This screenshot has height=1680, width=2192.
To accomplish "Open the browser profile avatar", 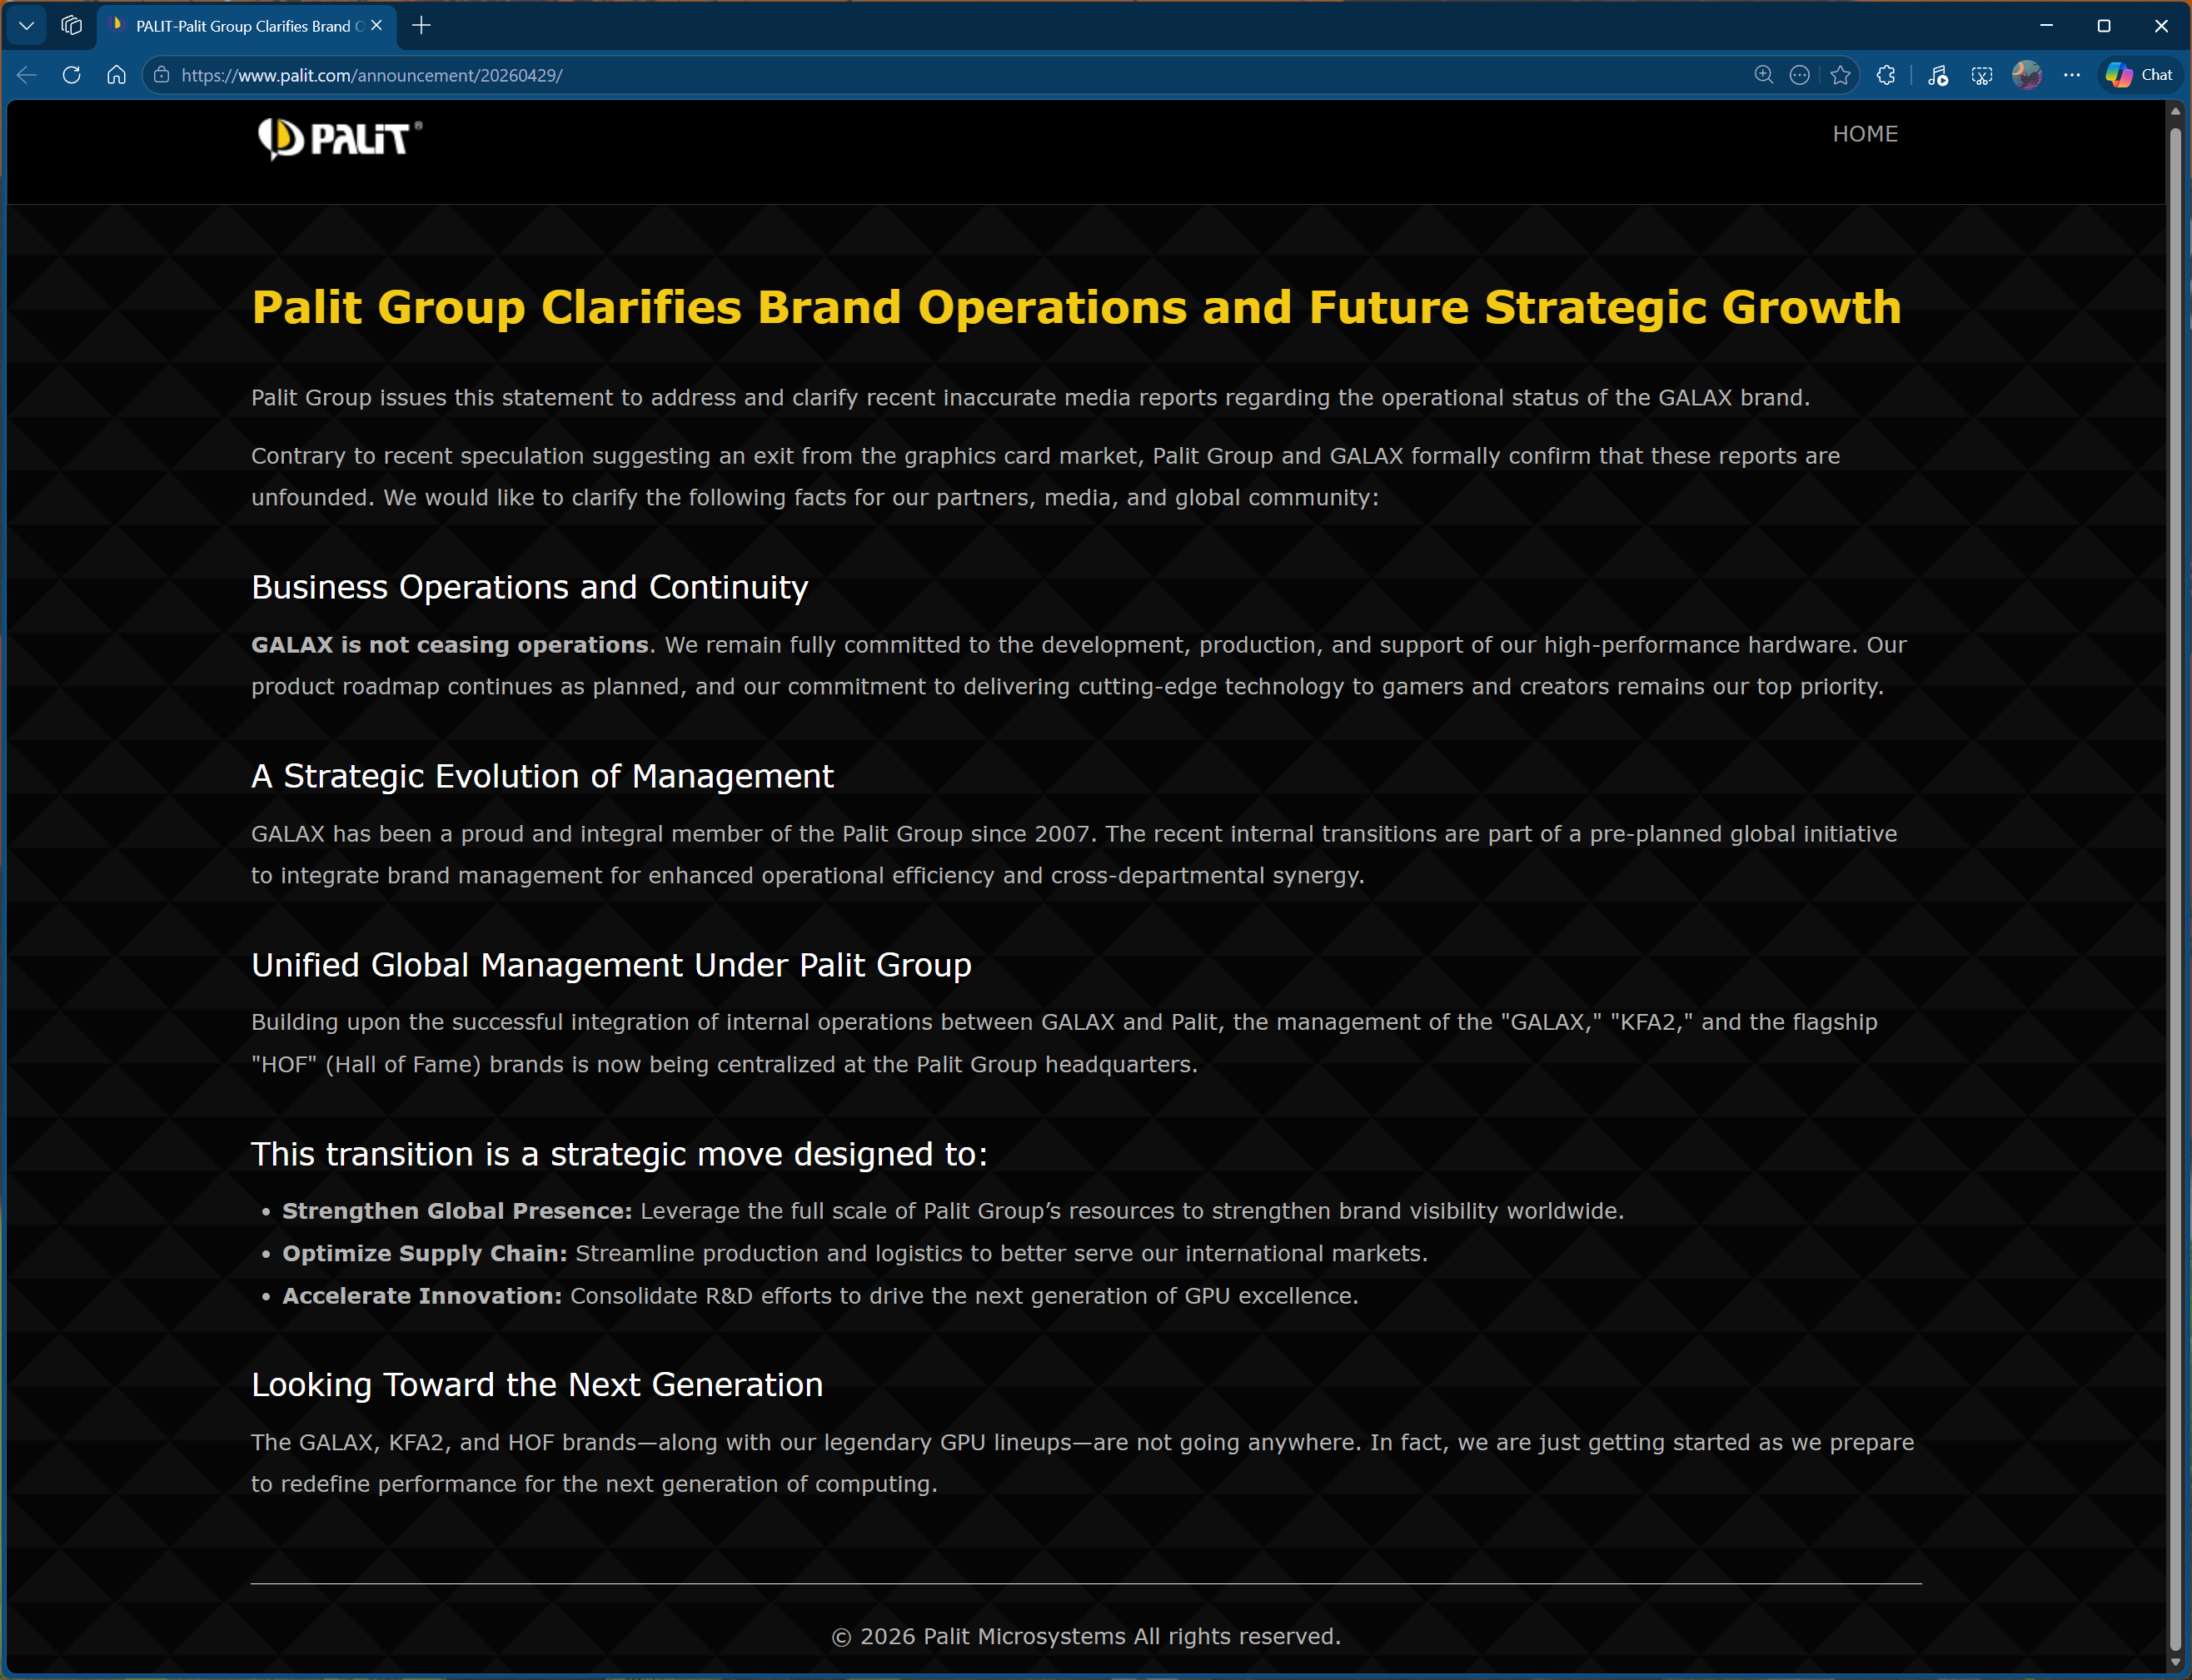I will (x=2027, y=74).
